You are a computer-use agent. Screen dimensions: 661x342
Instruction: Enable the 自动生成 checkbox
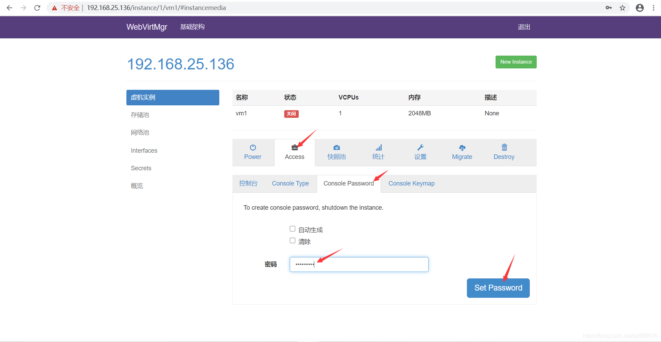(x=293, y=229)
